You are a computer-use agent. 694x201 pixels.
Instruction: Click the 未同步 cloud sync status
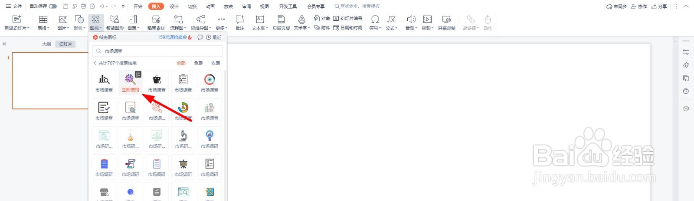(x=616, y=6)
